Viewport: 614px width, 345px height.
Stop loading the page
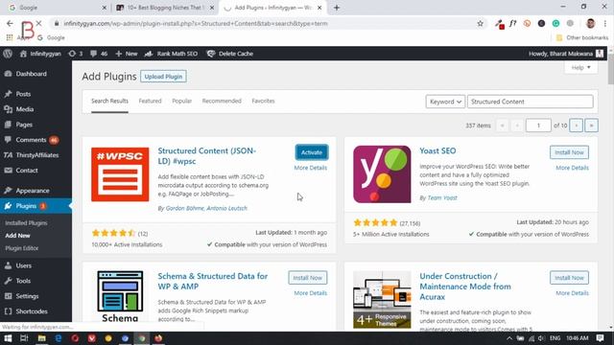point(38,23)
